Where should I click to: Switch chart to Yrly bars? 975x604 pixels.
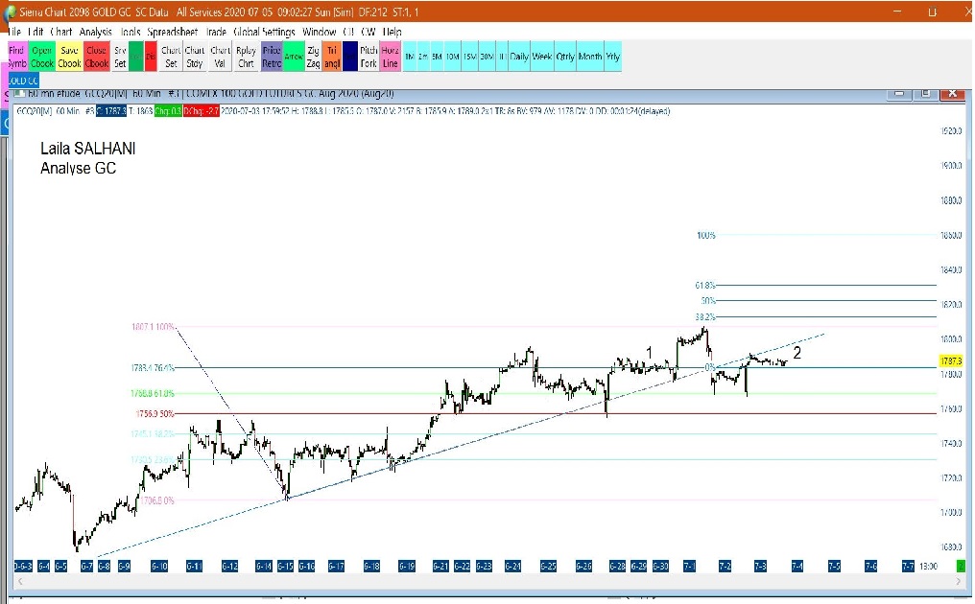613,57
